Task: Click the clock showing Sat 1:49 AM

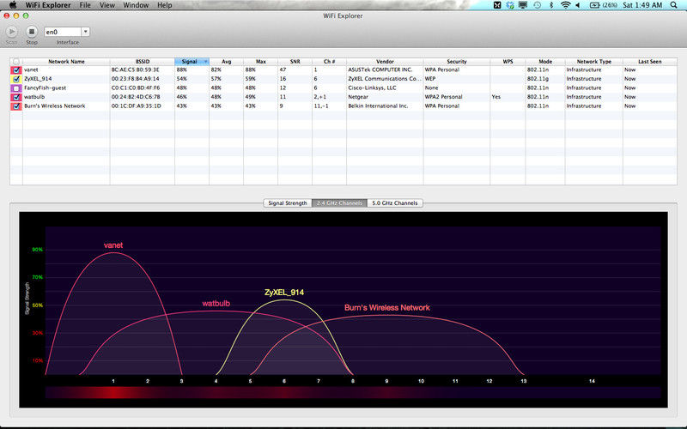Action: pyautogui.click(x=642, y=5)
